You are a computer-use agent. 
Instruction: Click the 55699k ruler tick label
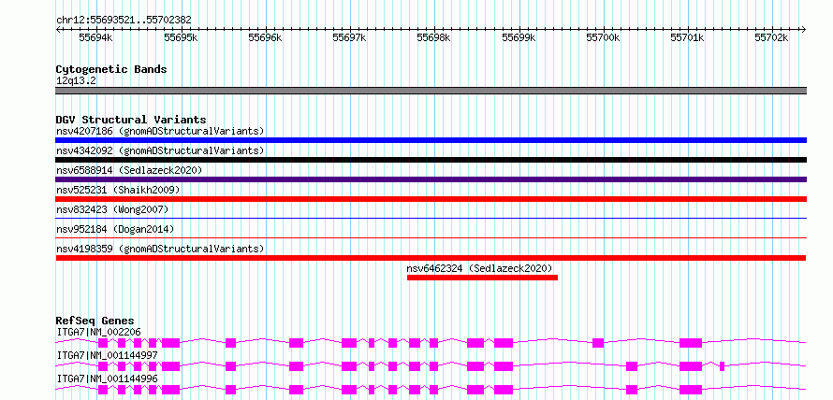point(519,37)
